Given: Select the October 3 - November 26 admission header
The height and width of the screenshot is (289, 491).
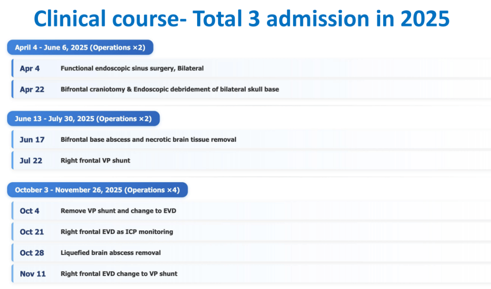Looking at the screenshot, I should [97, 190].
